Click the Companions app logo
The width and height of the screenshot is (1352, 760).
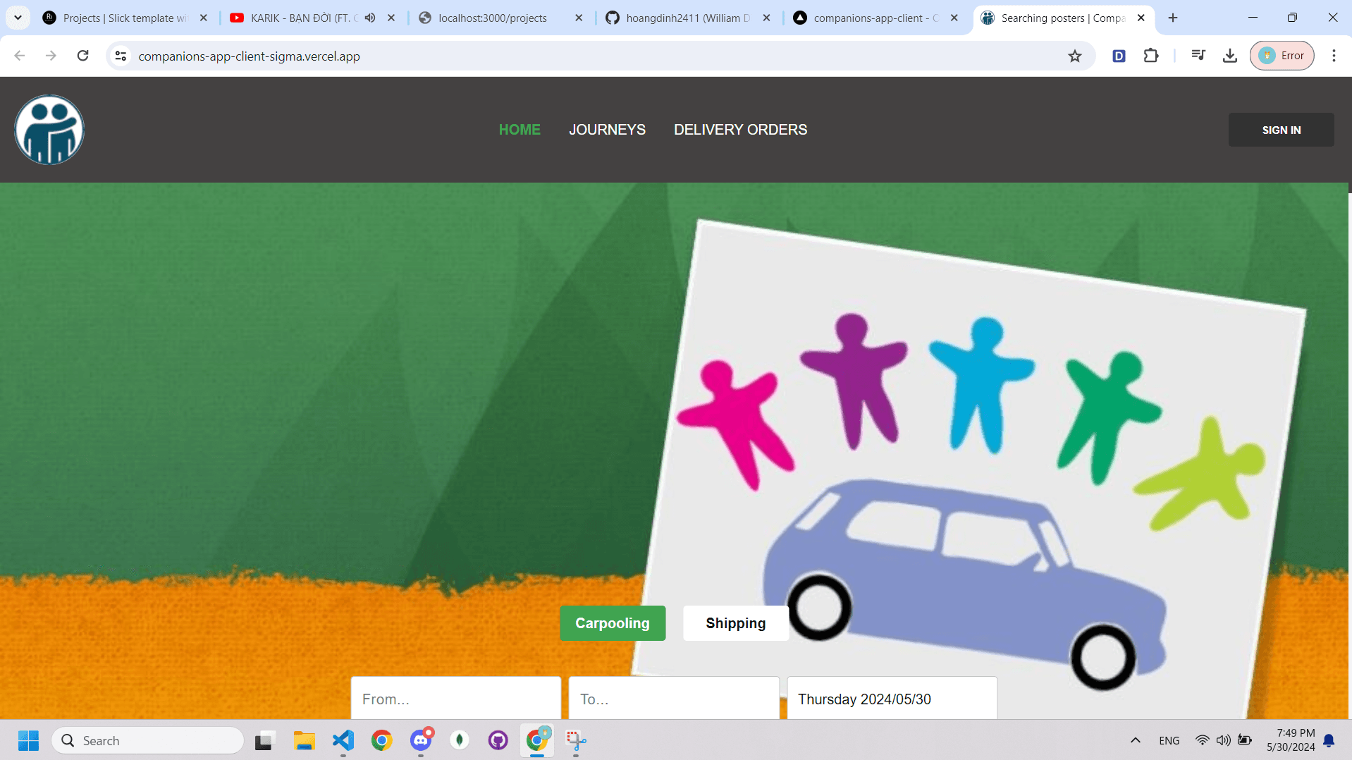click(x=49, y=130)
